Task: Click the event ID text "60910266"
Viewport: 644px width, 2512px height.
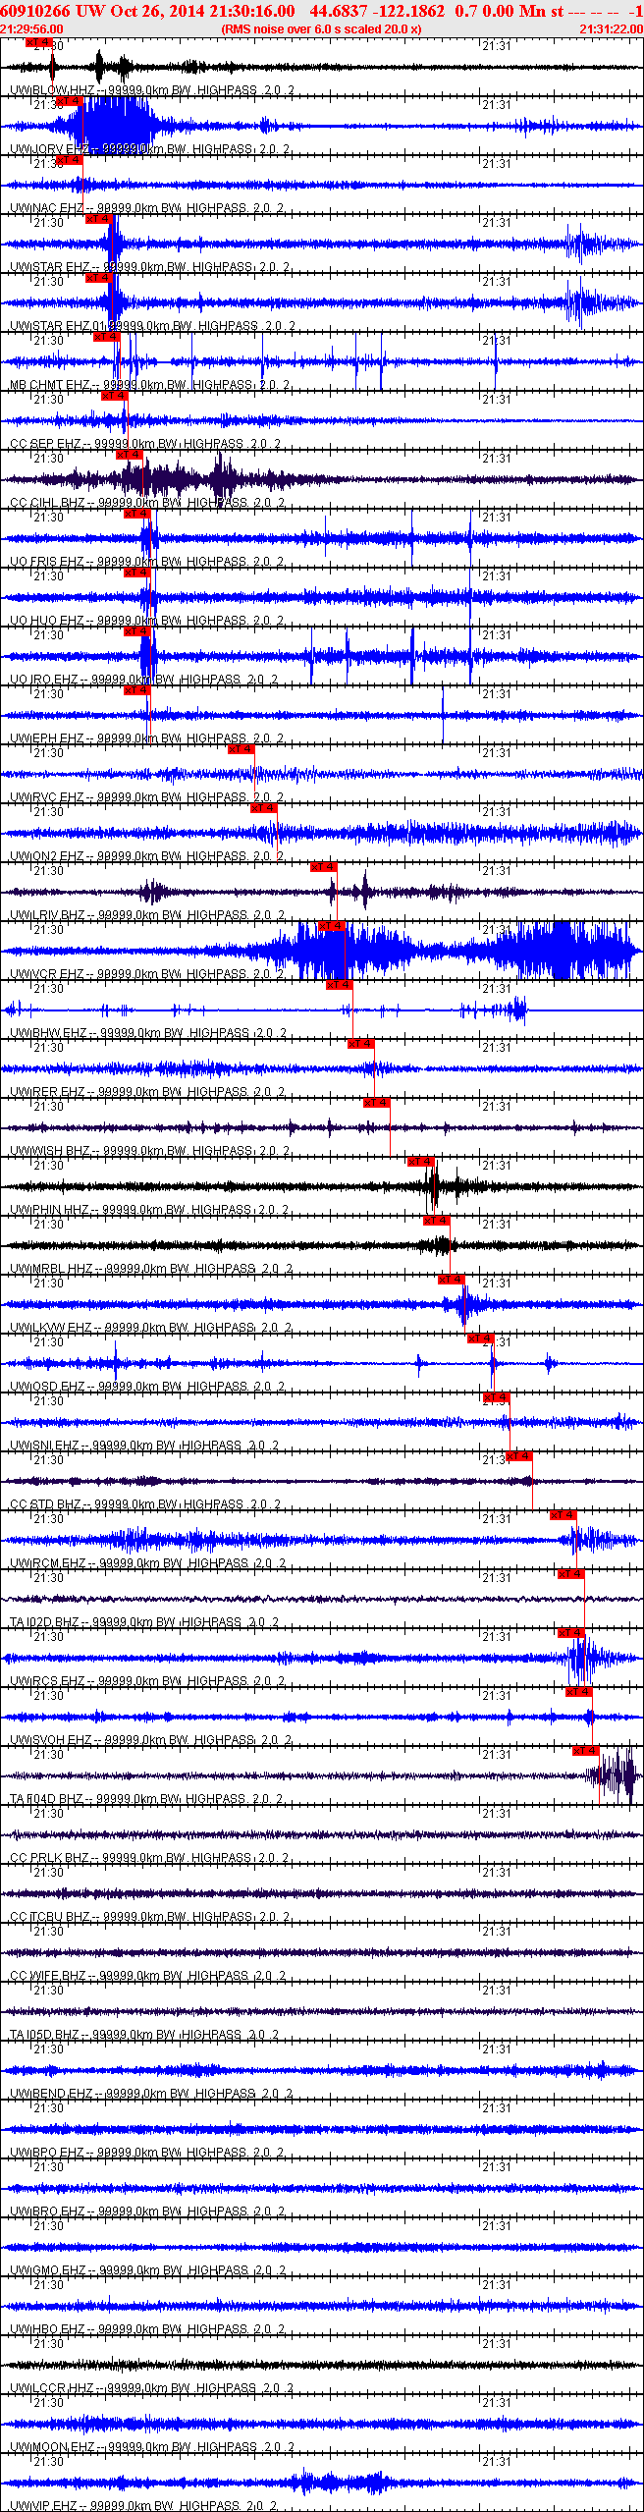Action: pos(36,11)
